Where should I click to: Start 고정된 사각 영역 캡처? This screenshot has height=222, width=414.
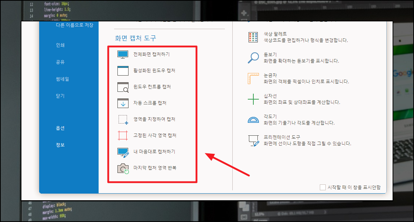pos(155,135)
